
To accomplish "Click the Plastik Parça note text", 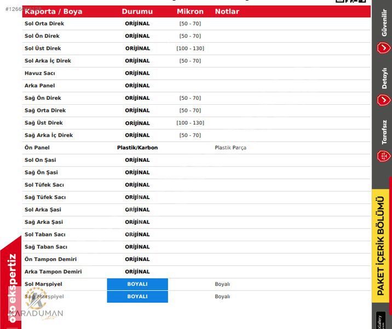I will click(x=230, y=148).
